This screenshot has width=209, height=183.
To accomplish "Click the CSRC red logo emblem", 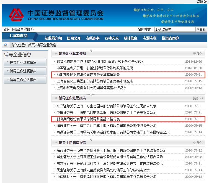I will (16, 15).
